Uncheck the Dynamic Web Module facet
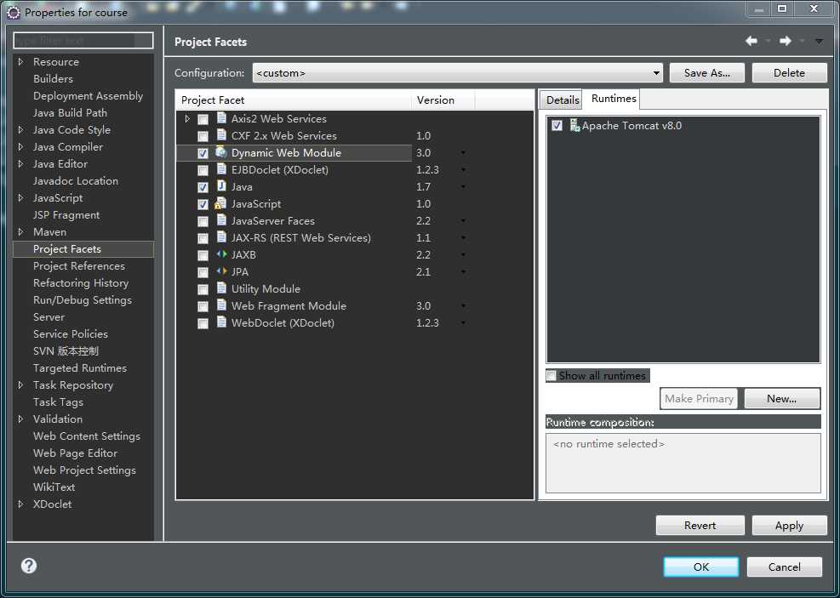Viewport: 840px width, 598px height. coord(203,154)
